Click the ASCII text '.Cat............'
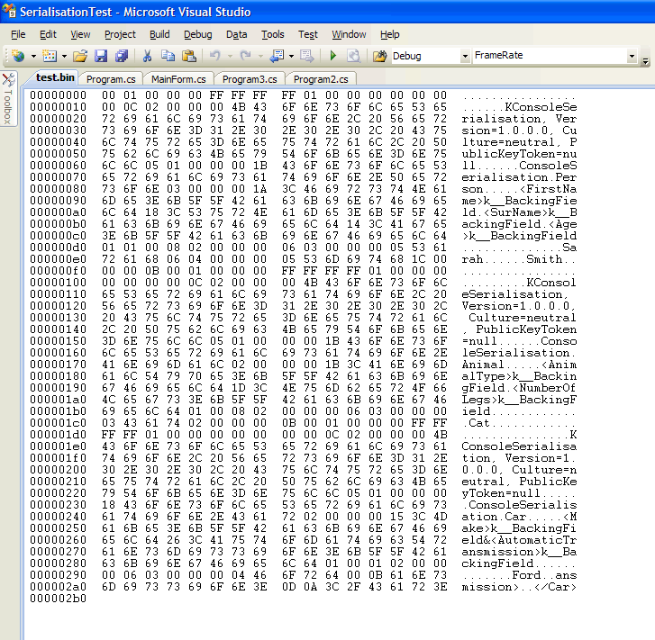The image size is (655, 640). click(x=519, y=422)
